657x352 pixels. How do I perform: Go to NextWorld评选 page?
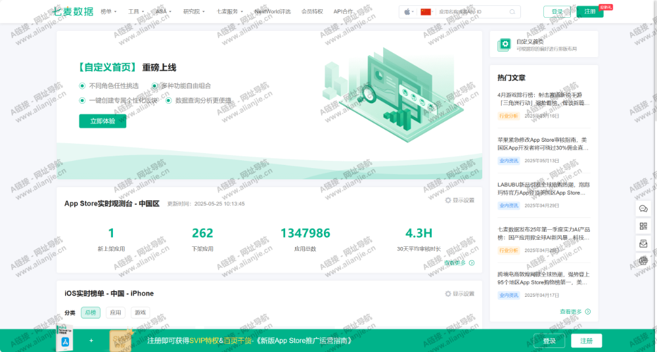pyautogui.click(x=273, y=12)
